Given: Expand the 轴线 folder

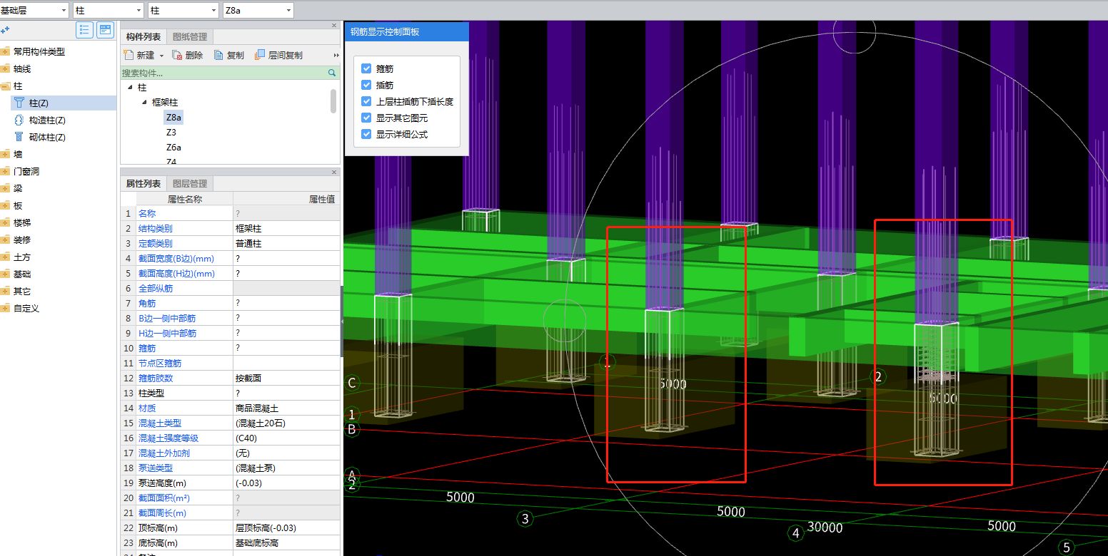Looking at the screenshot, I should tap(5, 68).
